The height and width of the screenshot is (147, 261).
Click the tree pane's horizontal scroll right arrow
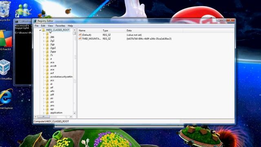click(71, 116)
